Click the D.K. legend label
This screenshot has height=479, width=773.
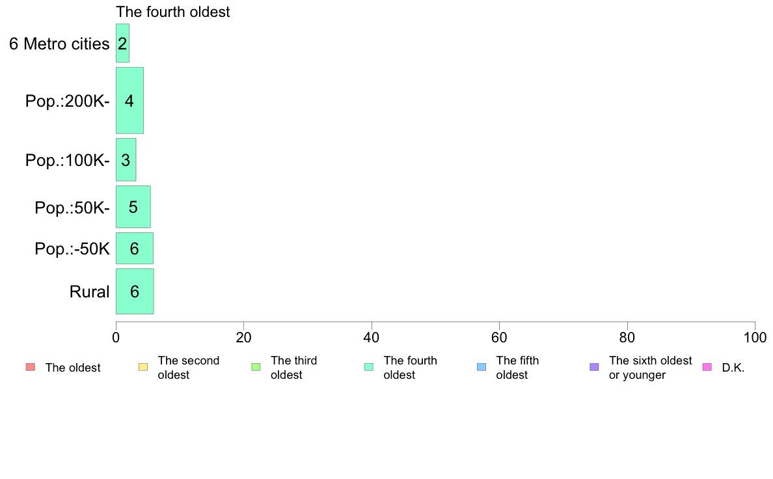coord(733,368)
